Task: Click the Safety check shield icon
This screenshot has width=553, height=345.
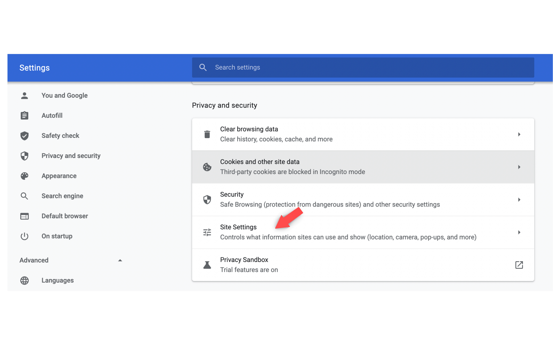Action: [x=24, y=136]
